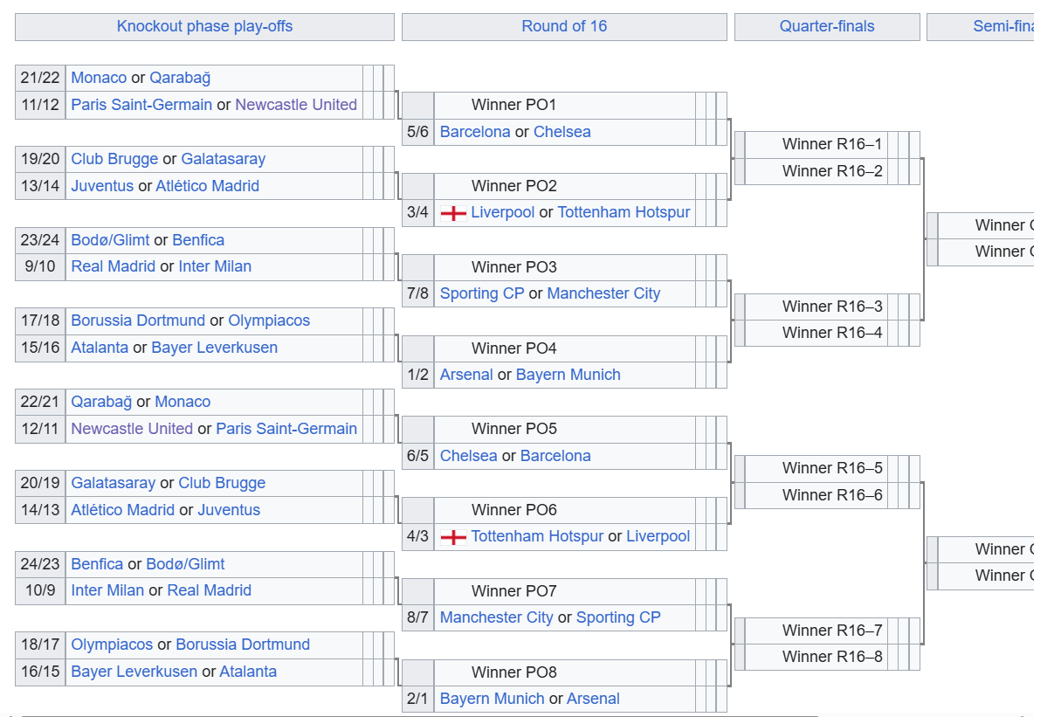Select Atlético Madrid in the 14/13 row
1061x717 pixels.
(x=122, y=510)
